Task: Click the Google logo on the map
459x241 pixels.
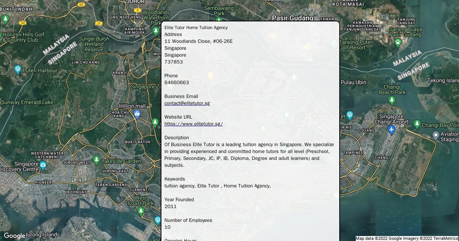Action: coord(14,236)
